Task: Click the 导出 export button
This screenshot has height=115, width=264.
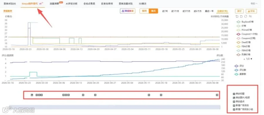Action: pos(251,11)
